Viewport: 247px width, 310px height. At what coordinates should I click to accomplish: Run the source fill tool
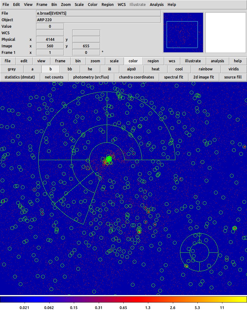point(233,77)
